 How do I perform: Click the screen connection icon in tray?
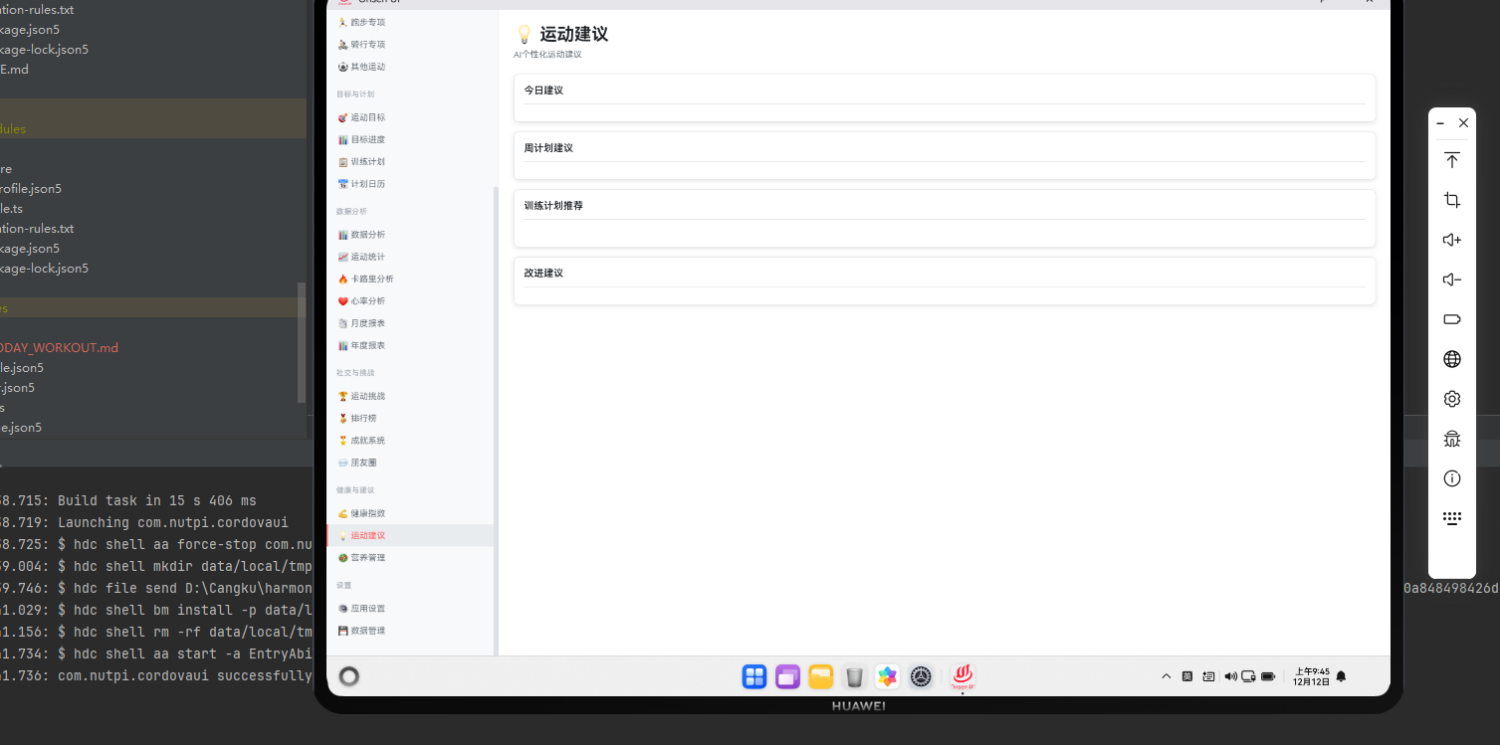pyautogui.click(x=1248, y=676)
